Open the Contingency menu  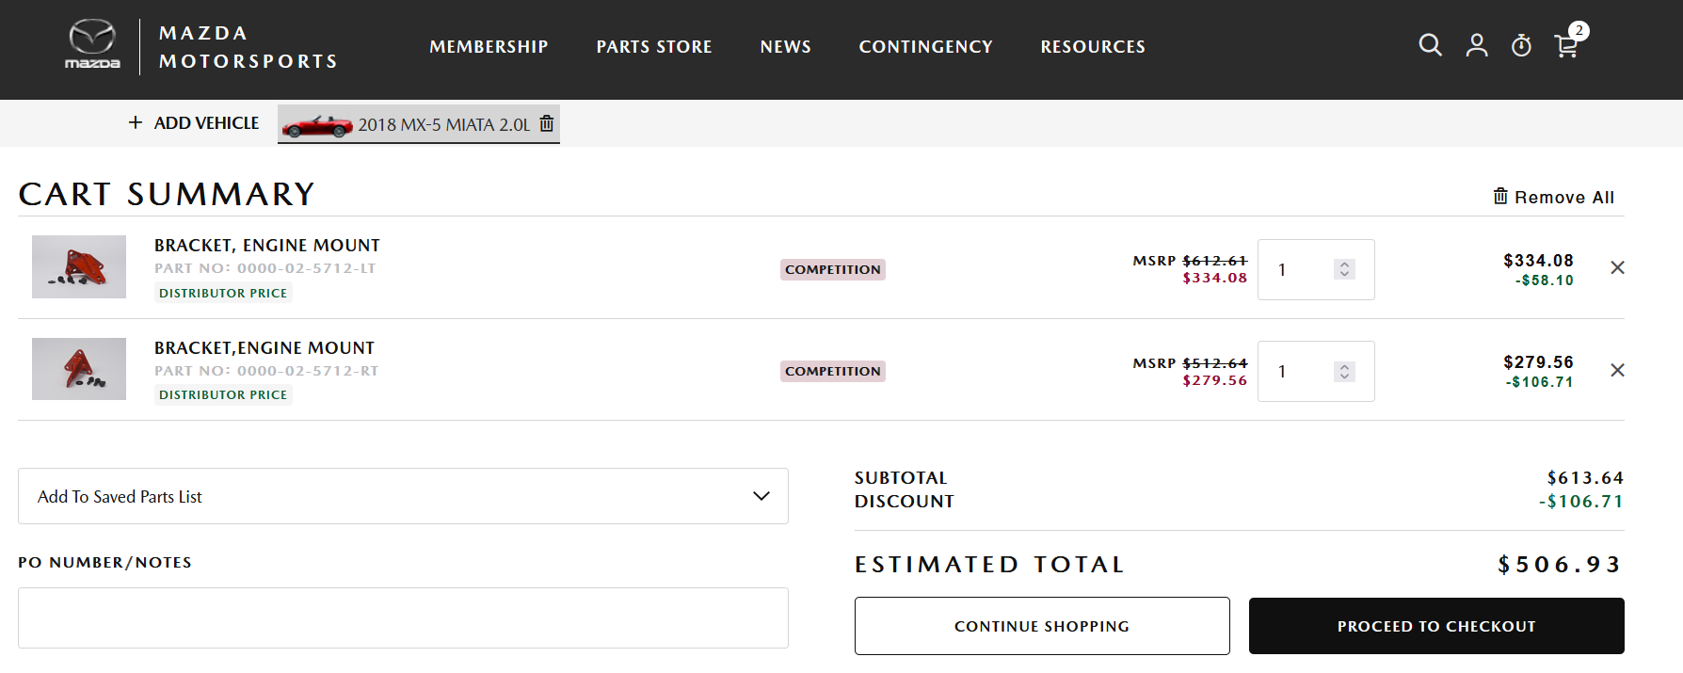[926, 47]
